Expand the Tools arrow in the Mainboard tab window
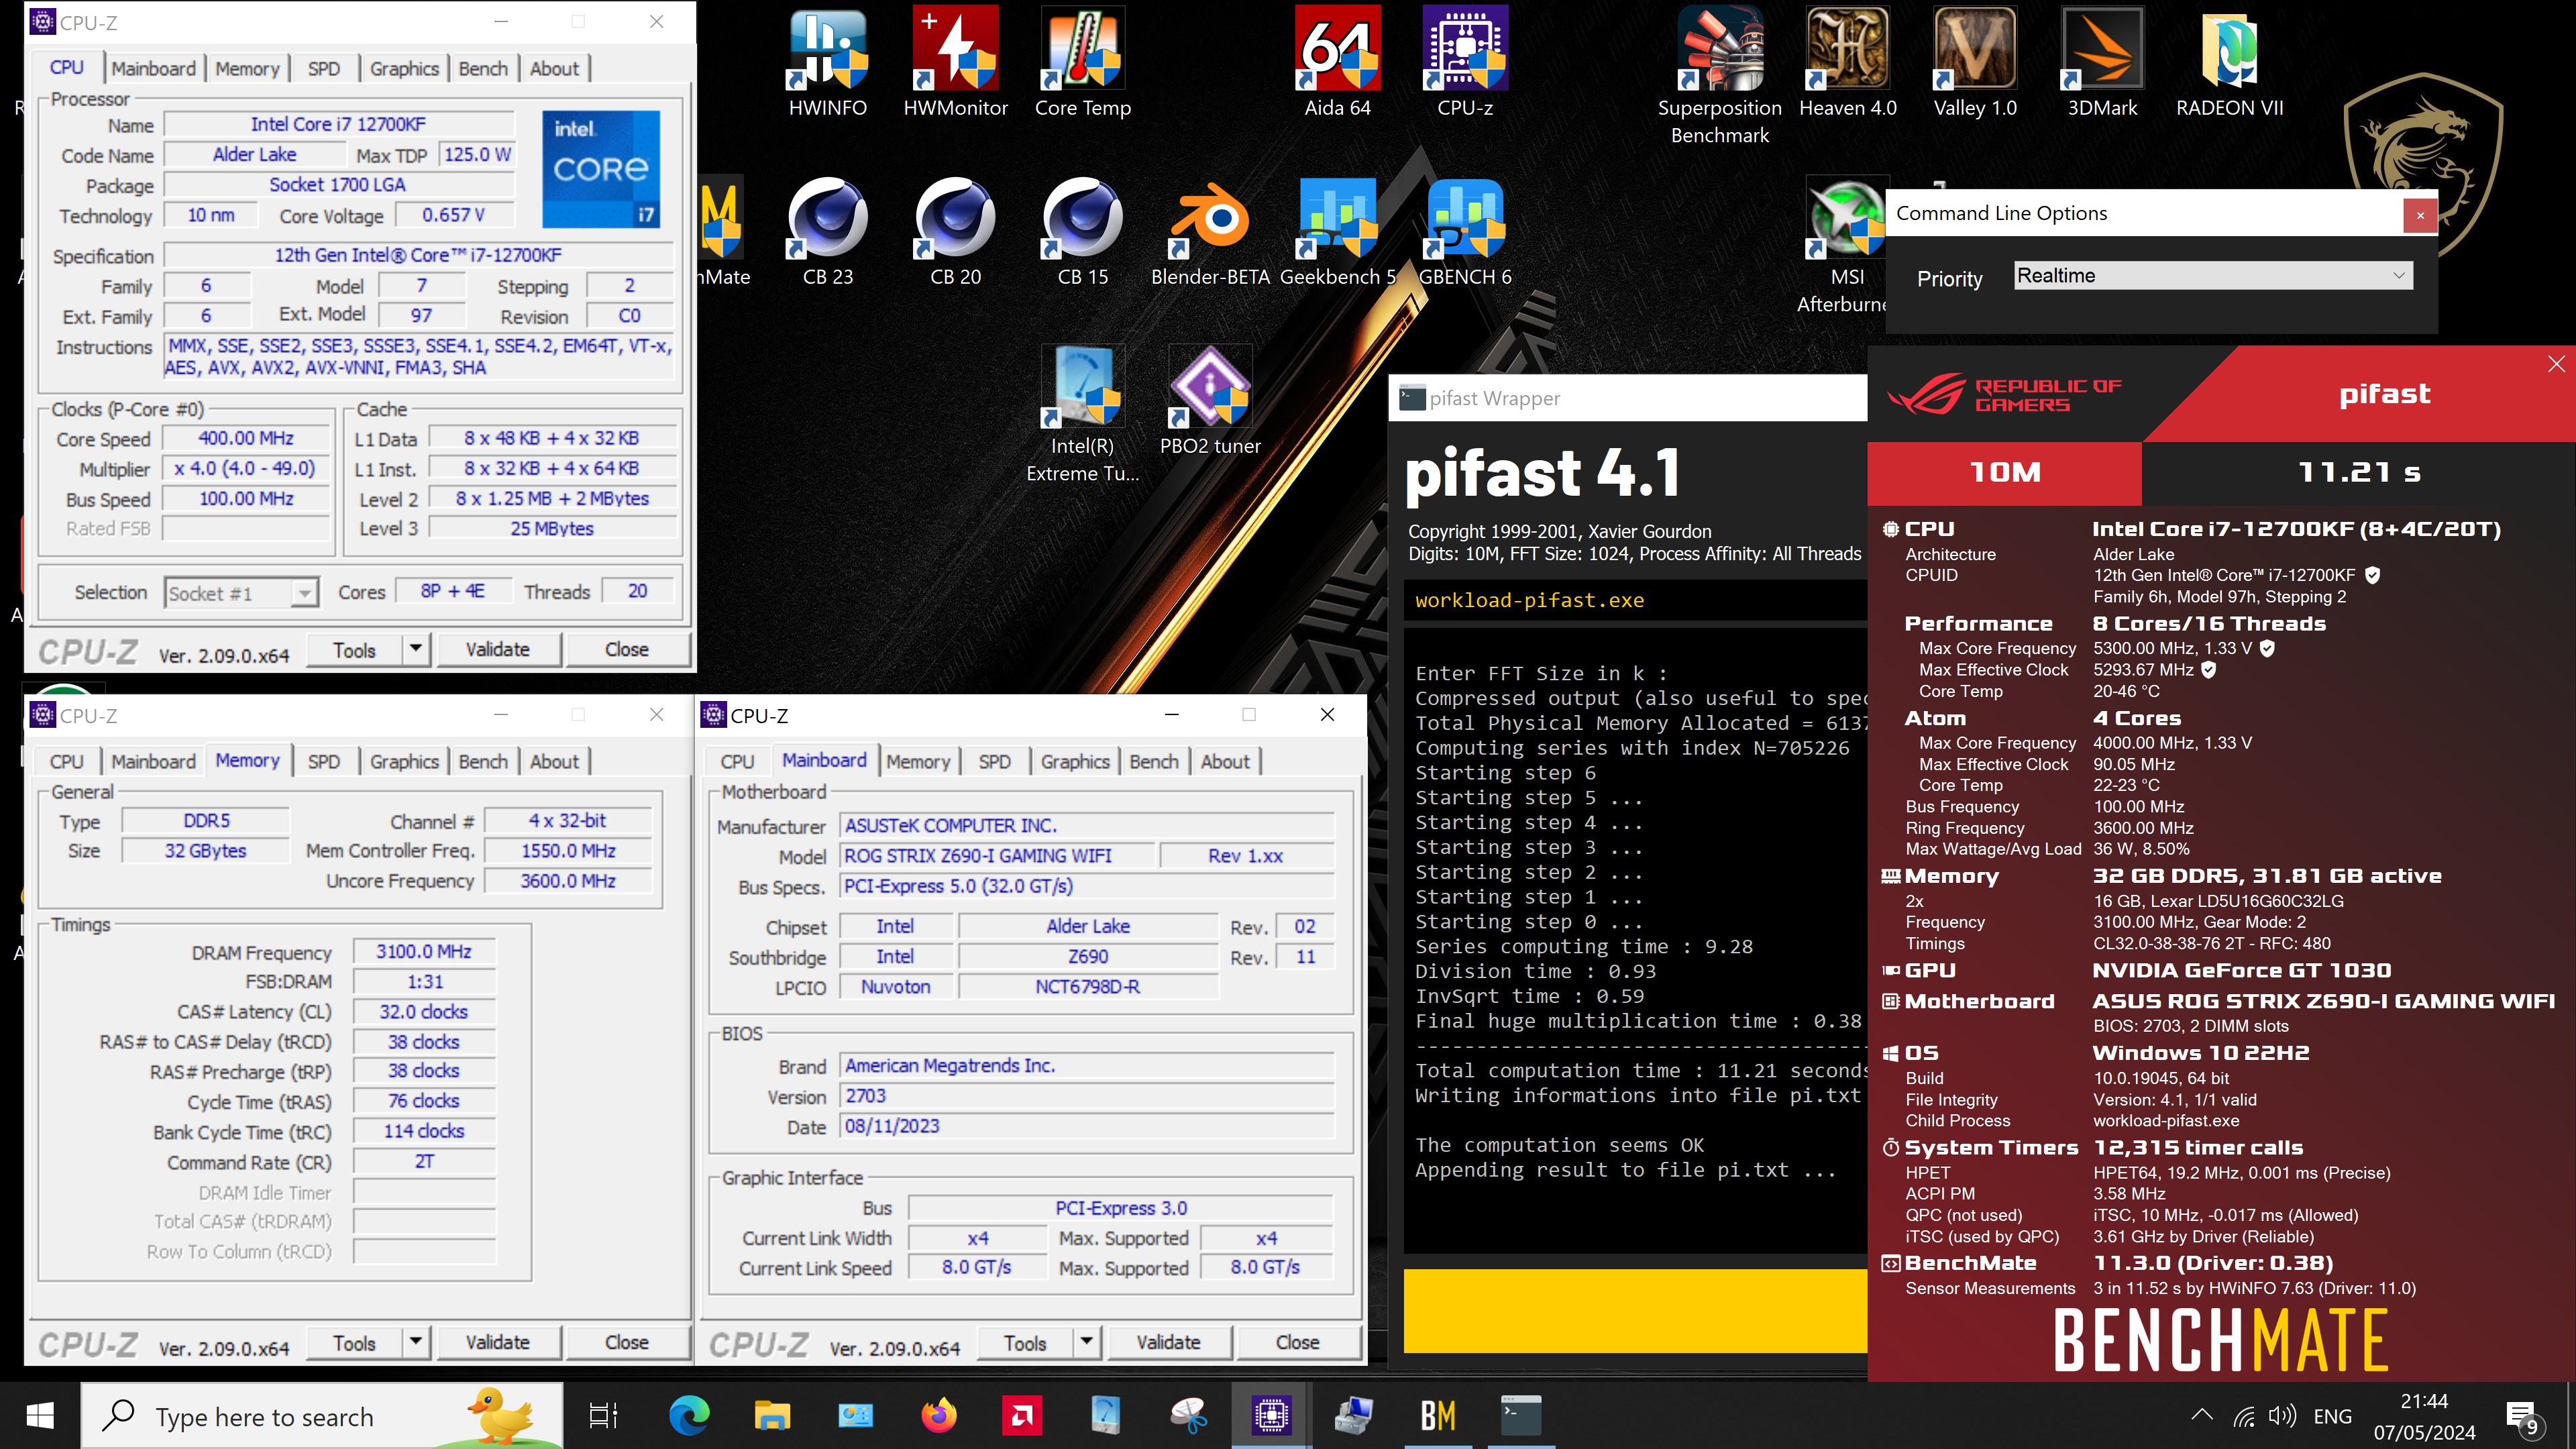The height and width of the screenshot is (1449, 2576). click(1087, 1342)
